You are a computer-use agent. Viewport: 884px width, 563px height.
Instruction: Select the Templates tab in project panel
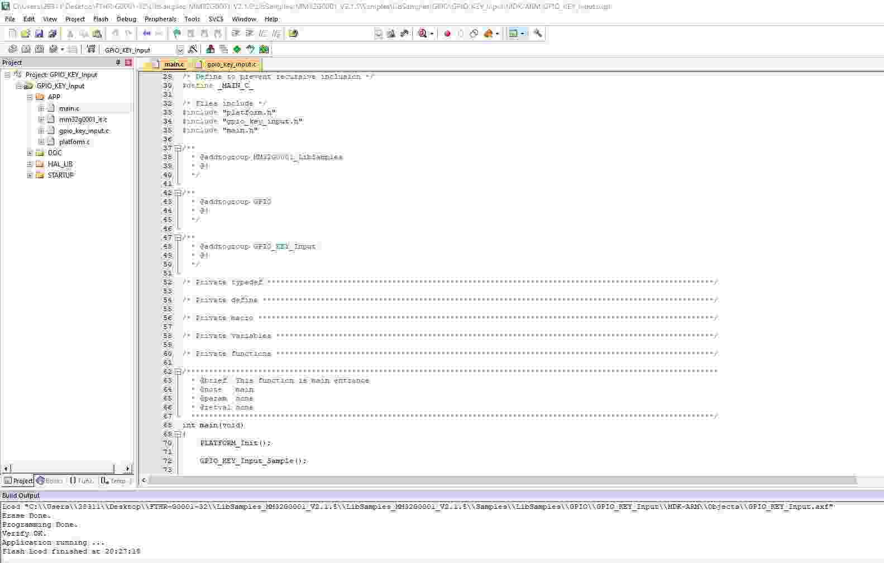[115, 481]
